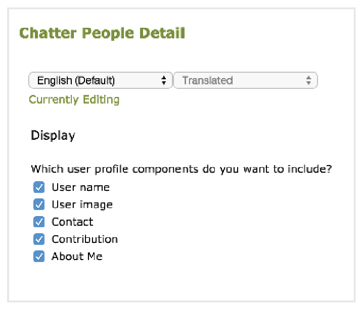Click the Chatter People Detail title
Viewport: 363px width, 310px height.
coord(102,34)
